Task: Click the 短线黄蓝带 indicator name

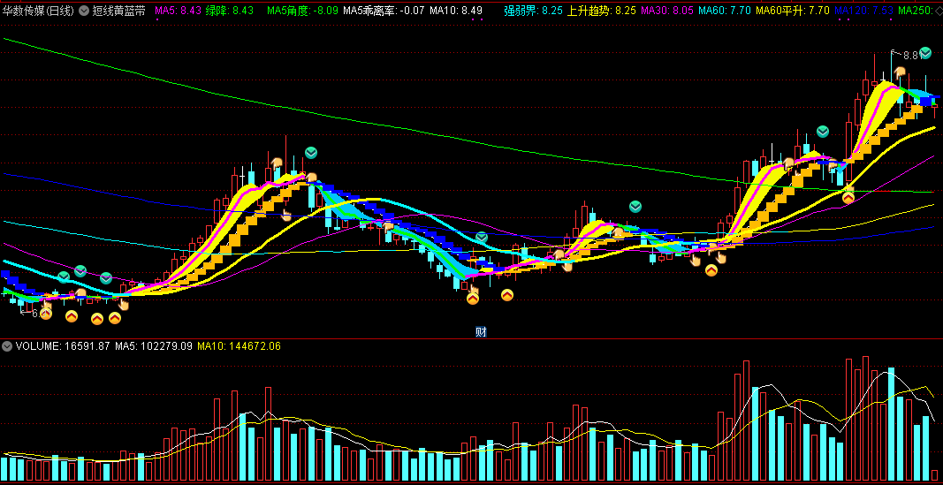Action: [119, 11]
